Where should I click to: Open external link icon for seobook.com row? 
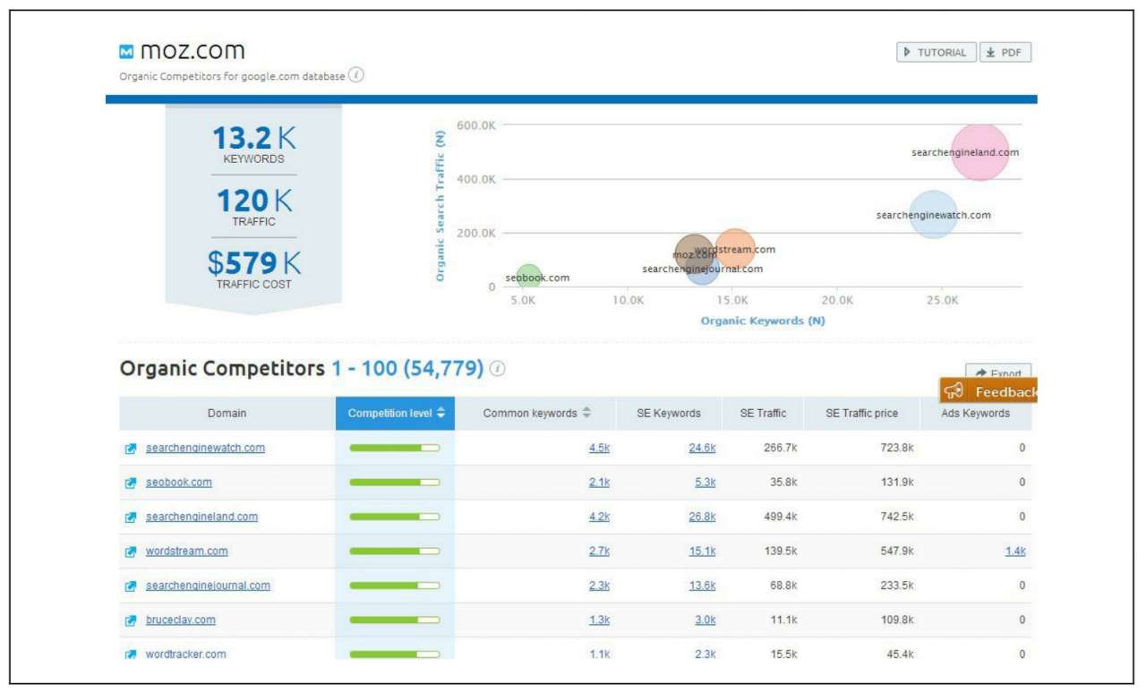click(131, 483)
